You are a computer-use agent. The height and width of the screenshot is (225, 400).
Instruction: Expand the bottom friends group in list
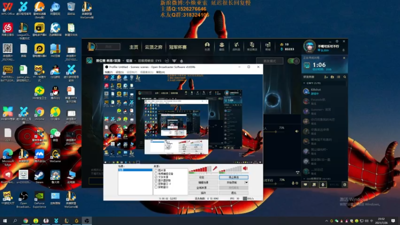click(304, 179)
